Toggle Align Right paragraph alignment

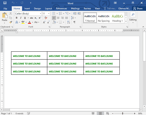point(62,18)
